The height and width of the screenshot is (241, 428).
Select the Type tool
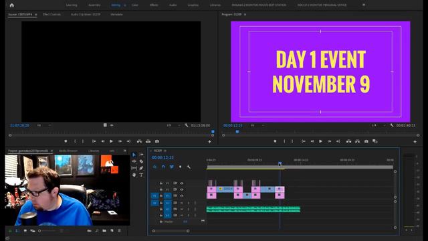(x=141, y=175)
